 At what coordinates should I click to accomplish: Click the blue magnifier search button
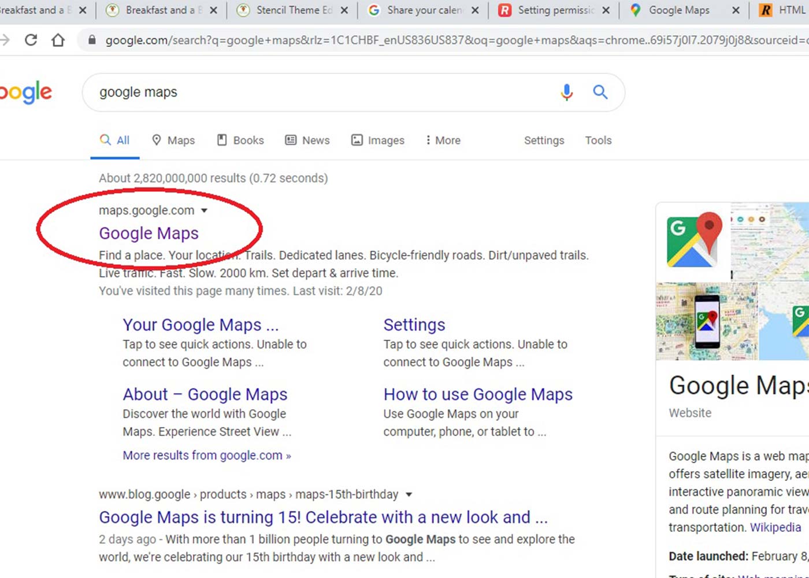click(x=600, y=92)
